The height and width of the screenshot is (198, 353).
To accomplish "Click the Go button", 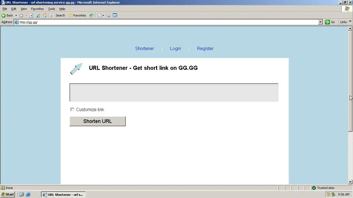I will (x=330, y=22).
